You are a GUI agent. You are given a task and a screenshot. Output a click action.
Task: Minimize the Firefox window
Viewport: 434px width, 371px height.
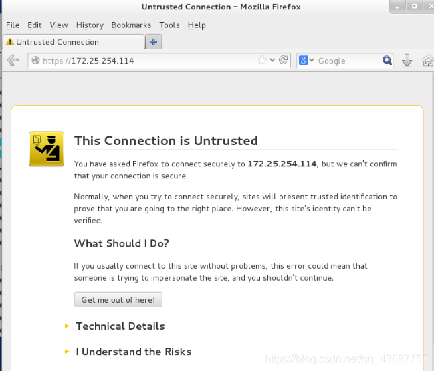pos(397,7)
